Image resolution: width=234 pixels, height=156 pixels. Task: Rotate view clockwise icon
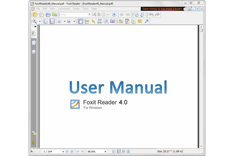(x=143, y=14)
